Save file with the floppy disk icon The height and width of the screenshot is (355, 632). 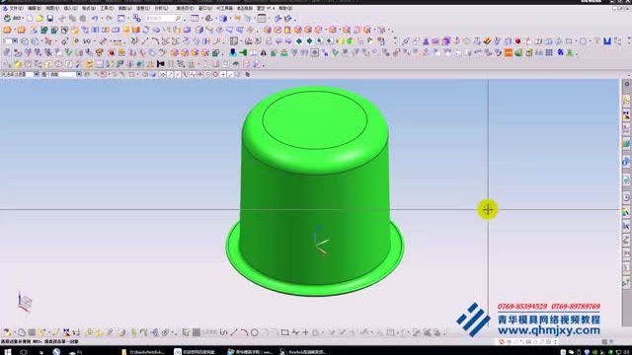50,19
